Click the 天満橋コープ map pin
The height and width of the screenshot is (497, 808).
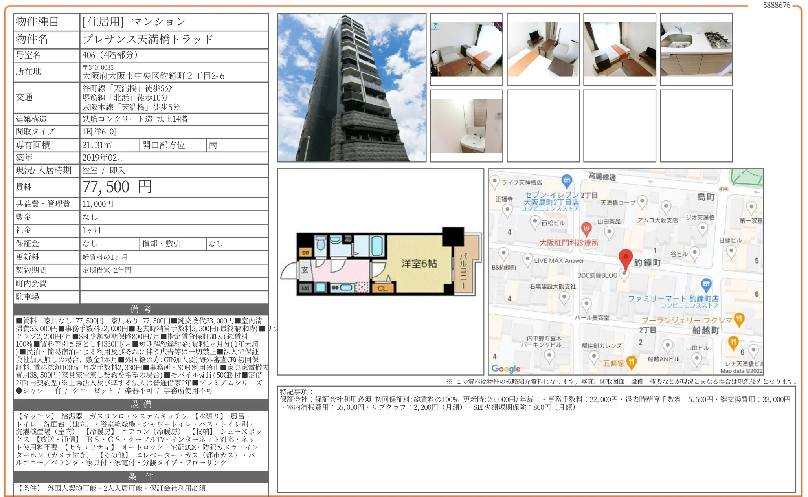642,201
